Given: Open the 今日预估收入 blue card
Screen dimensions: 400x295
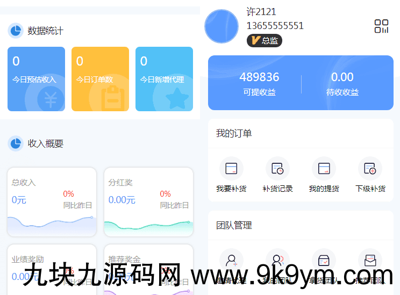Looking at the screenshot, I should coord(36,79).
